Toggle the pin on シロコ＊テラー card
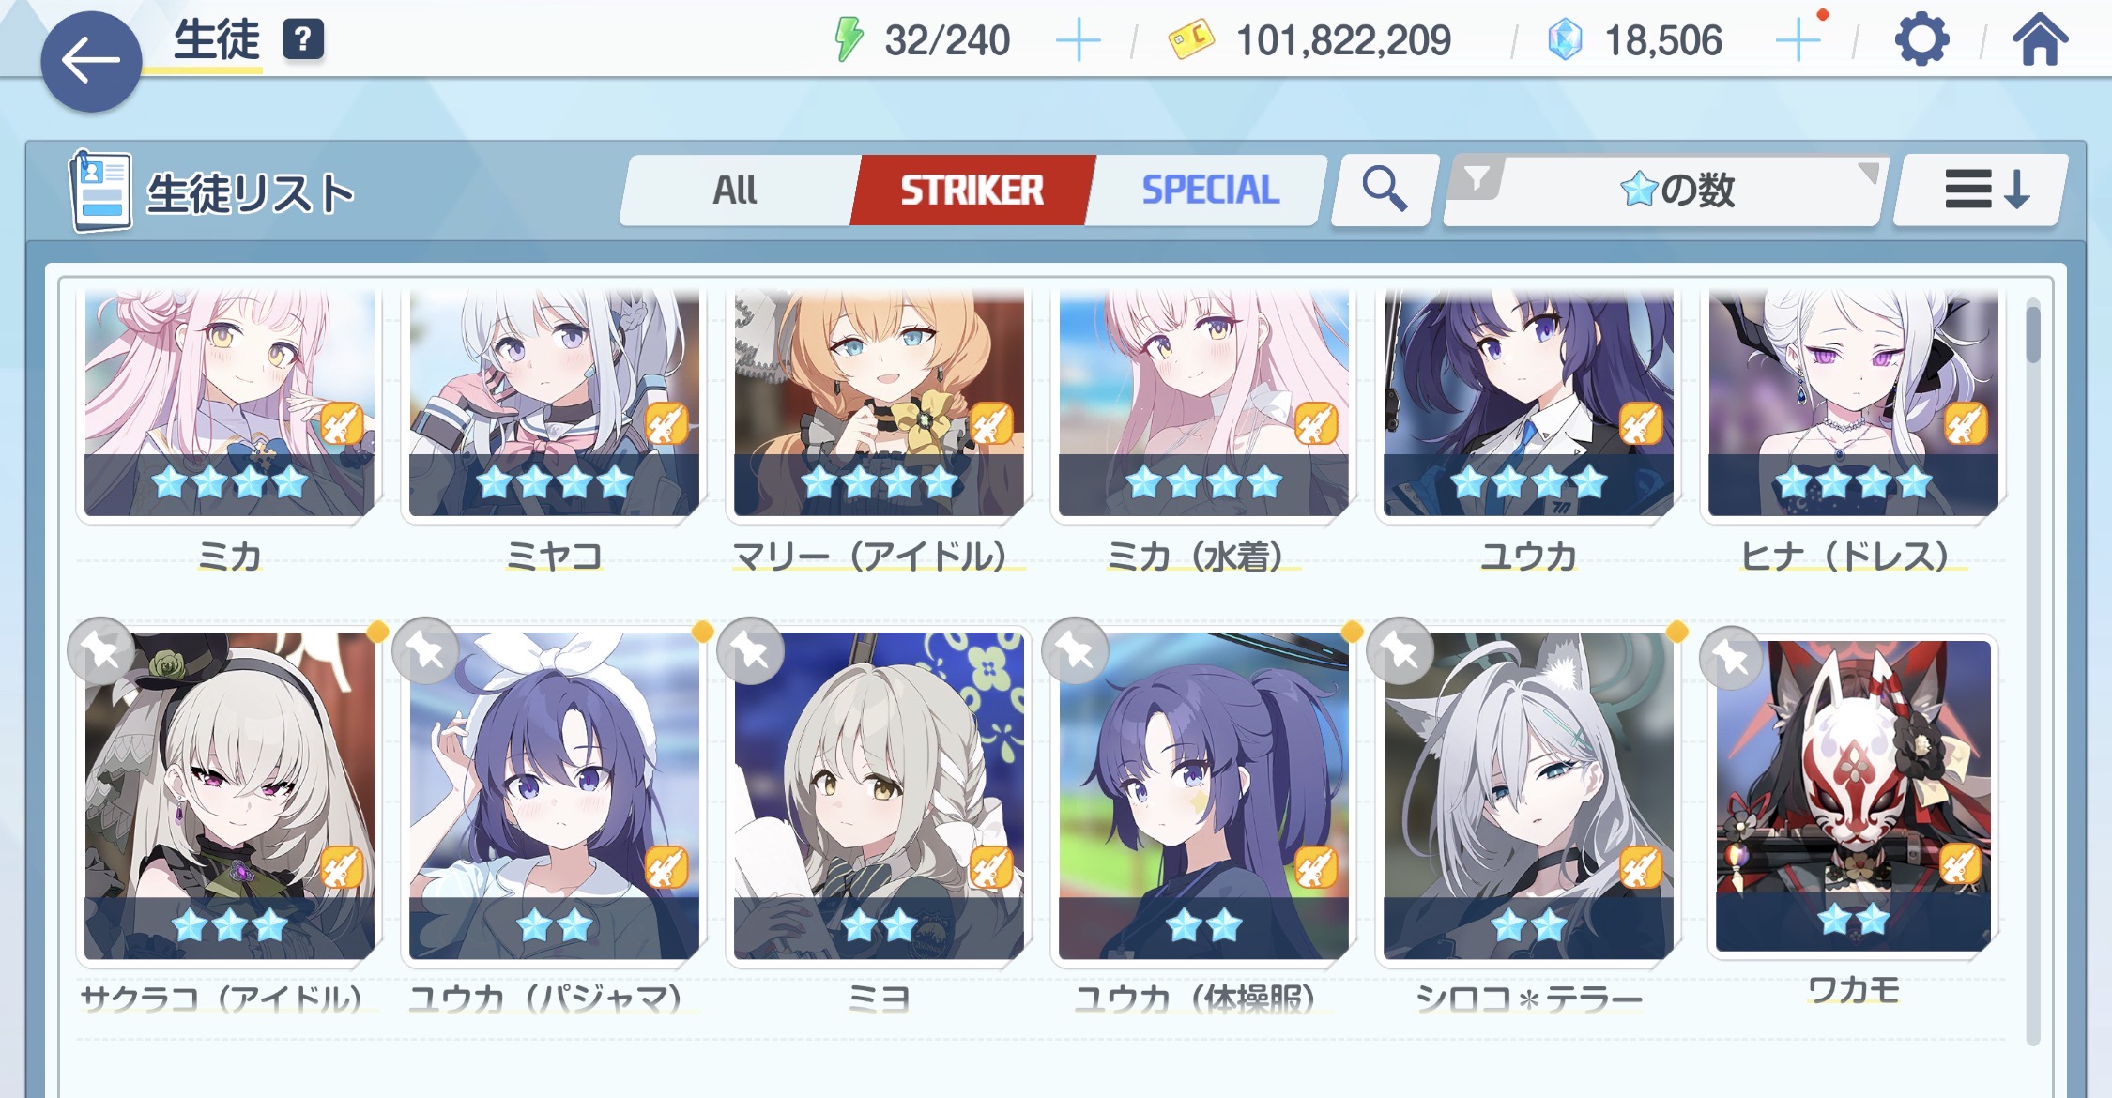2112x1098 pixels. tap(1400, 650)
